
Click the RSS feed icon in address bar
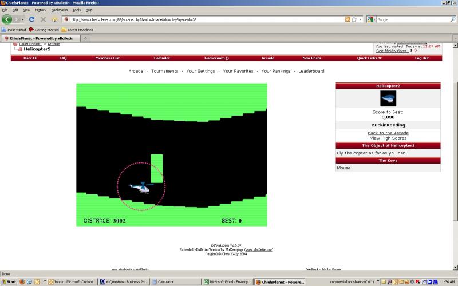pos(348,19)
